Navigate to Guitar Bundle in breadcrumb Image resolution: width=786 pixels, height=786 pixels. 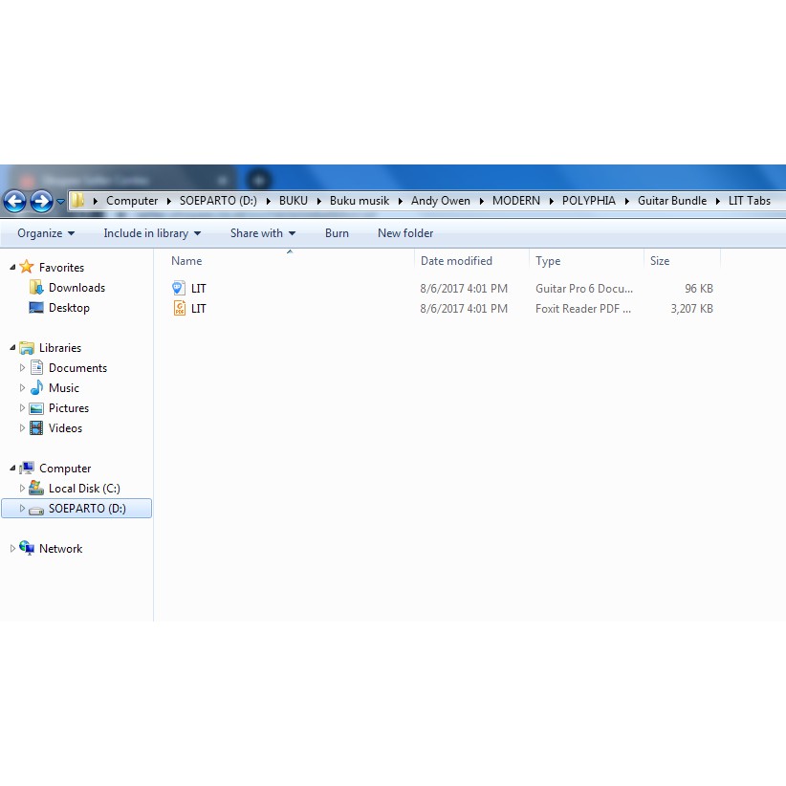[671, 201]
